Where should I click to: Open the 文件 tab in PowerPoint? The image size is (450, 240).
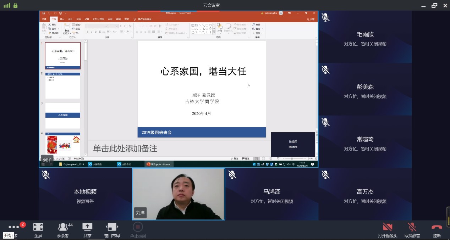pyautogui.click(x=44, y=19)
